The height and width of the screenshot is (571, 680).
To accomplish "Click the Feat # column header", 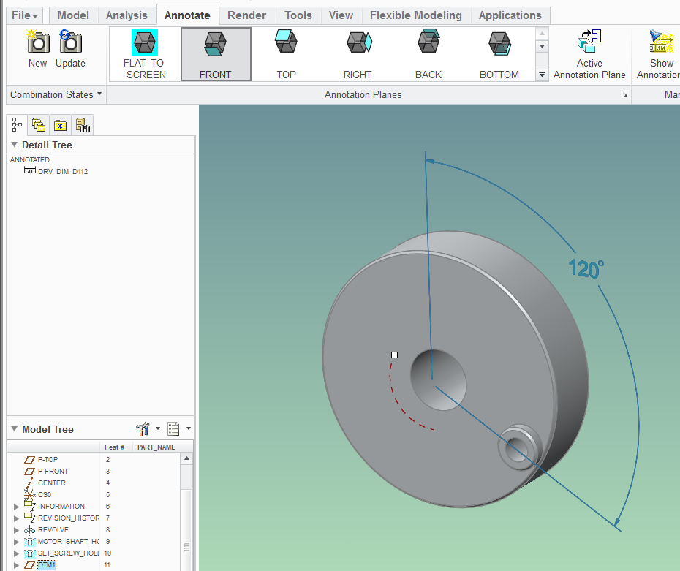I will 115,447.
